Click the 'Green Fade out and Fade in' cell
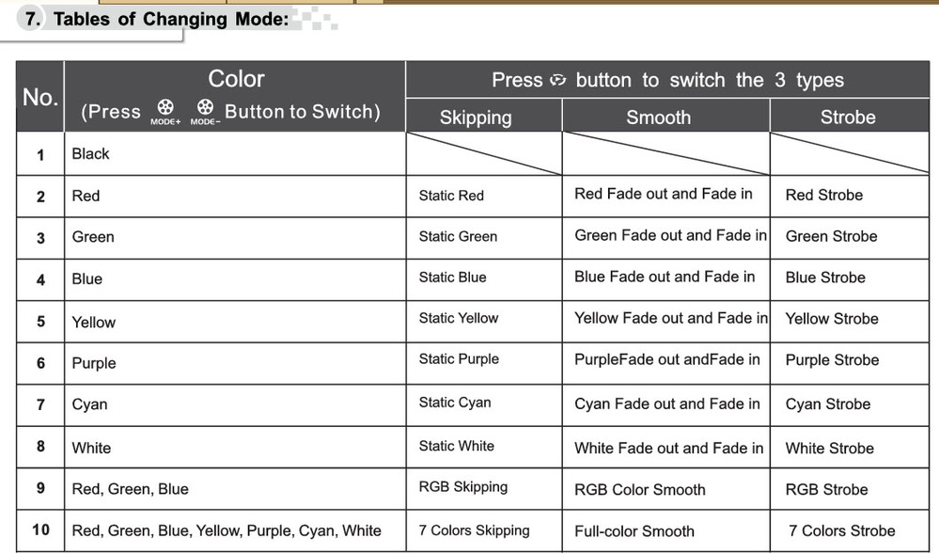The width and height of the screenshot is (939, 554). coord(665,238)
